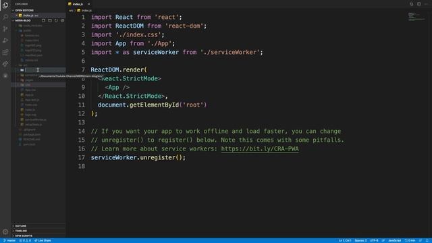This screenshot has height=243, width=432.
Task: Click Collapse Folders icon in explorer header
Action: [x=63, y=20]
